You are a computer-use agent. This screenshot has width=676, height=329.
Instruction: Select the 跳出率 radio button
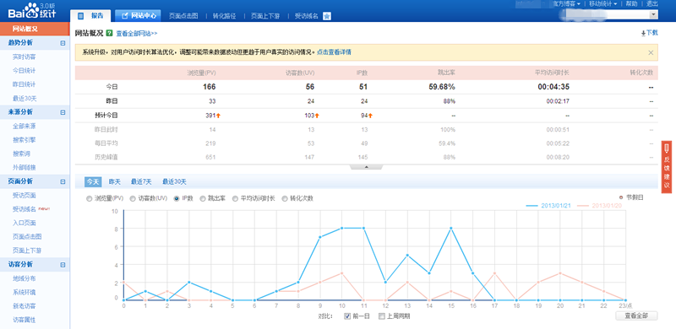tap(202, 198)
